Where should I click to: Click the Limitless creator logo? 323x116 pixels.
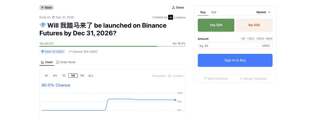(171, 17)
